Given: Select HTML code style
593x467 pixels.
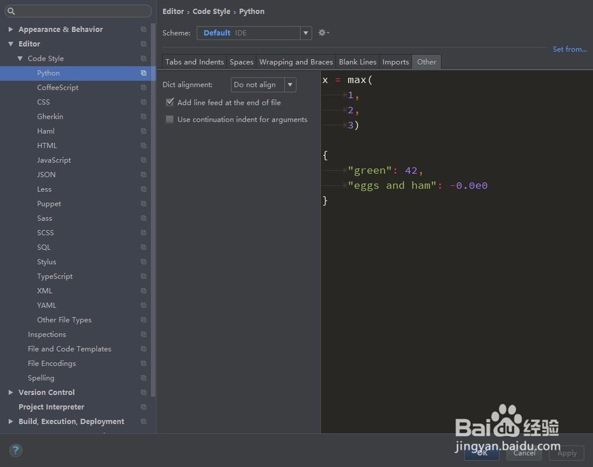Looking at the screenshot, I should coord(47,145).
